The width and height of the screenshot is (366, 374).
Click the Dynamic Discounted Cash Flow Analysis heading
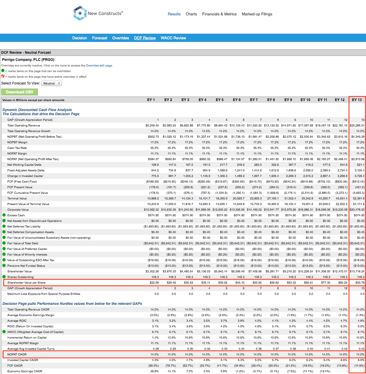[37, 110]
